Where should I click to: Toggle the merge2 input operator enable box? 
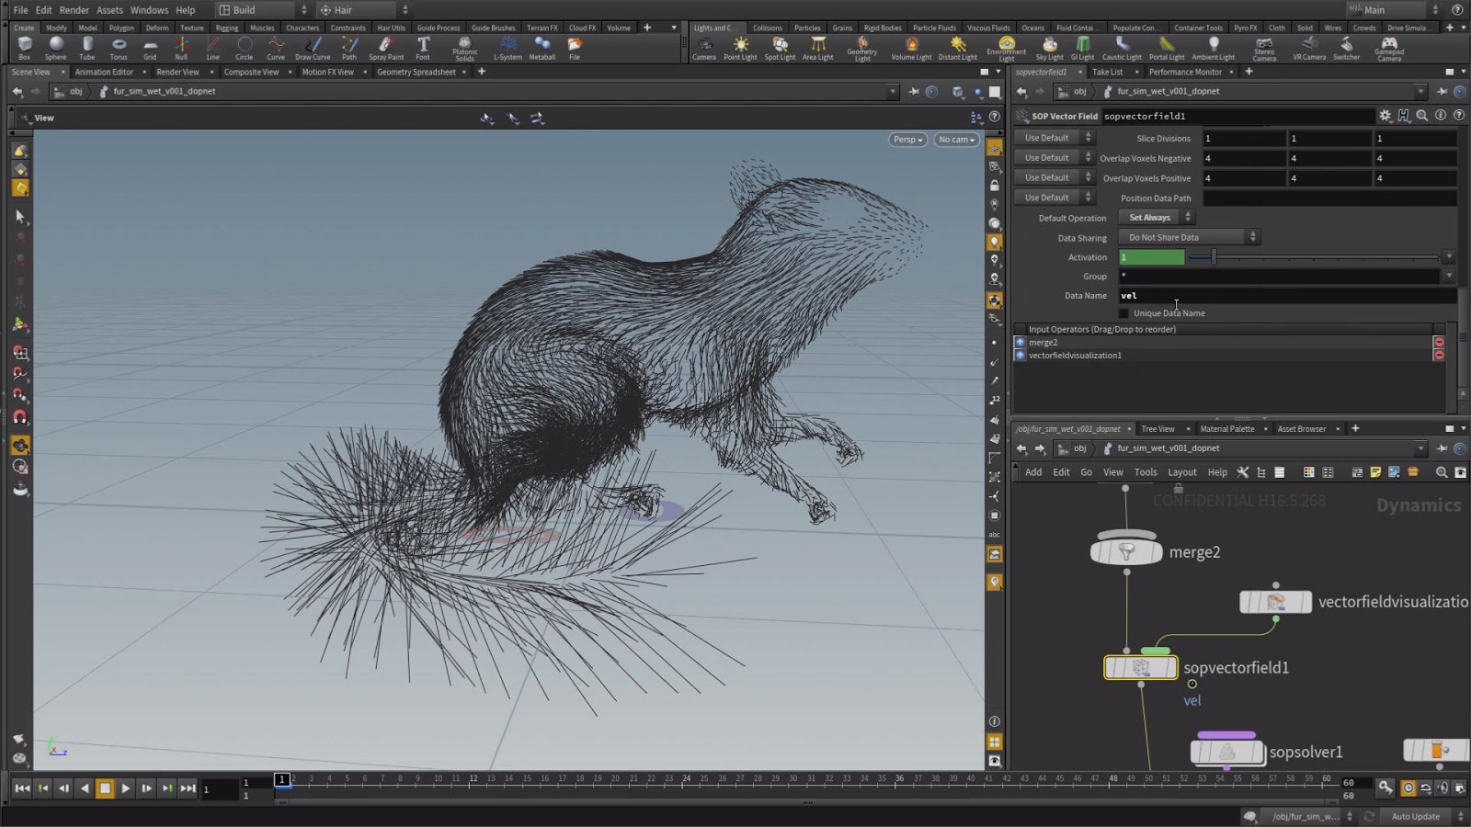(x=1021, y=342)
